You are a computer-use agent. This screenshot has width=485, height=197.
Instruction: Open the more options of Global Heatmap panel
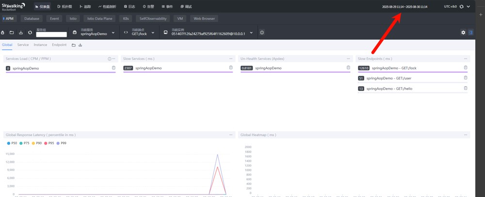(466, 135)
